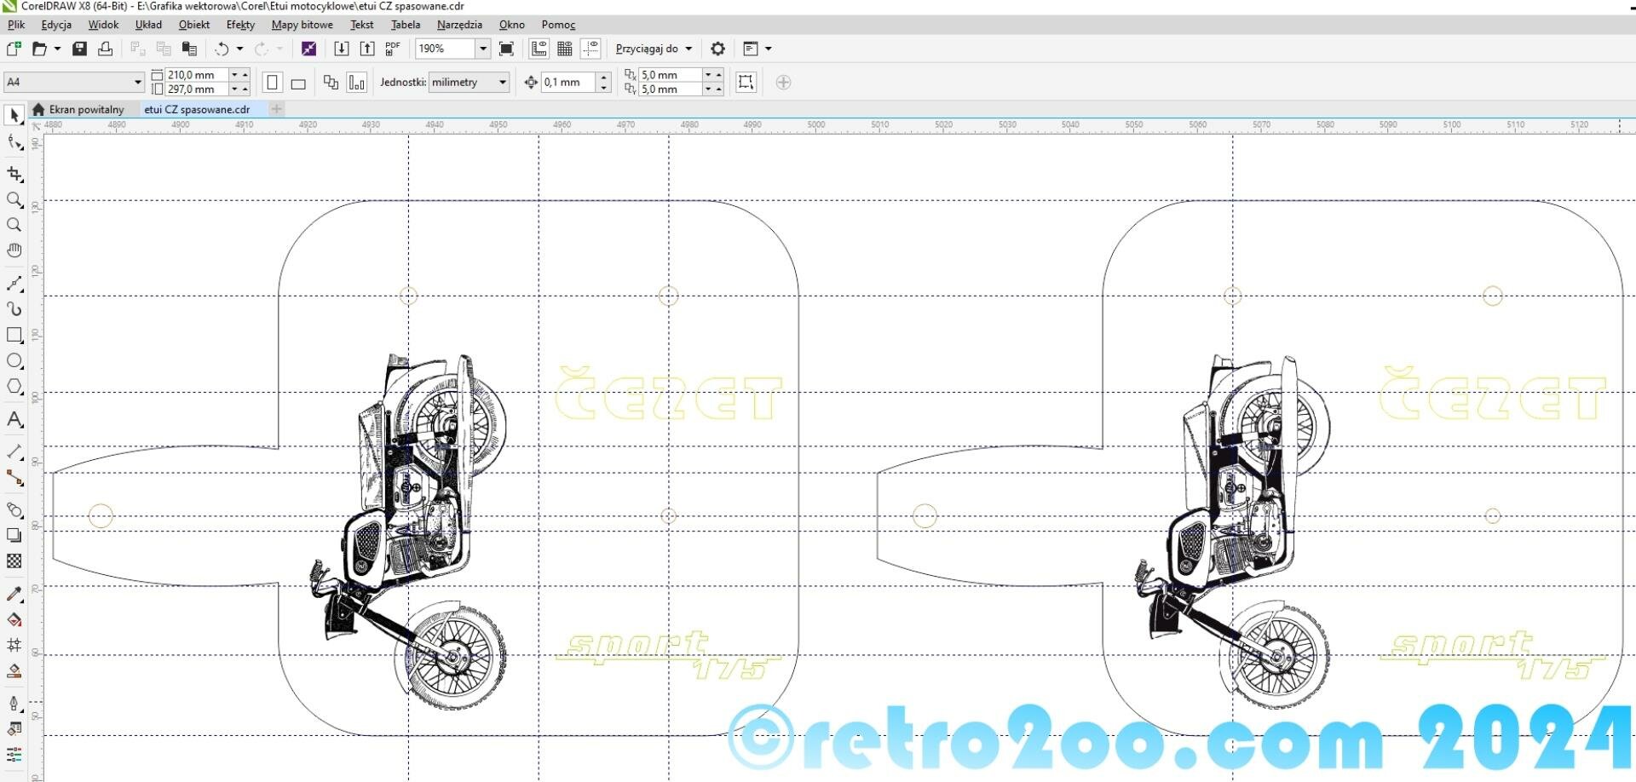Click the Publish to PDF icon
1636x782 pixels.
(x=393, y=49)
